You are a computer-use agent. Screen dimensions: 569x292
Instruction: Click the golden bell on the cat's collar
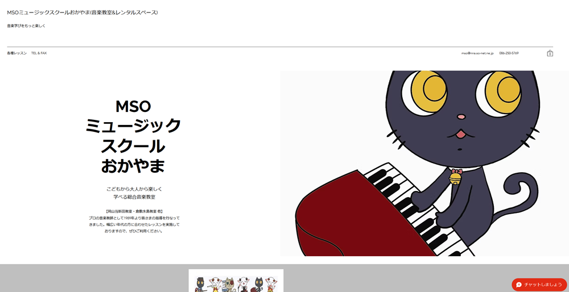tap(455, 178)
